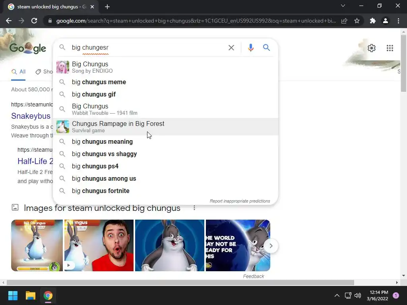Select the 'big chungus gif' suggestion
This screenshot has width=407, height=305.
tap(165, 94)
